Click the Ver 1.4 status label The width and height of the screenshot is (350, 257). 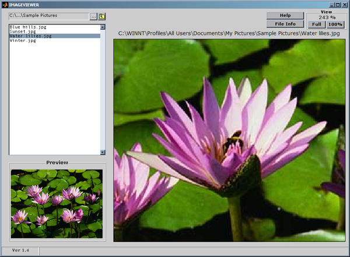20,250
